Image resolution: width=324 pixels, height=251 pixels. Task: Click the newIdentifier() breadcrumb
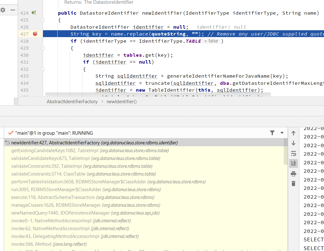click(121, 102)
